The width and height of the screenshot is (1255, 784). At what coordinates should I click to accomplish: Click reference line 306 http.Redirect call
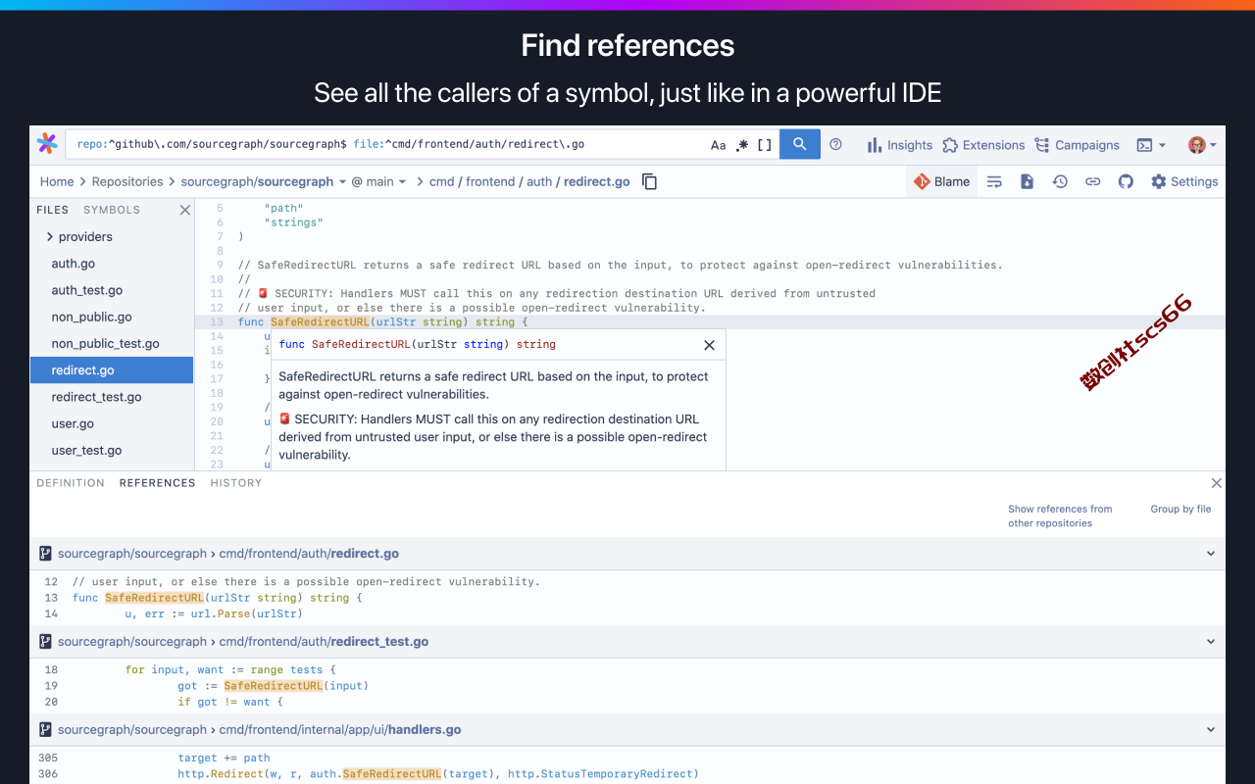point(438,774)
